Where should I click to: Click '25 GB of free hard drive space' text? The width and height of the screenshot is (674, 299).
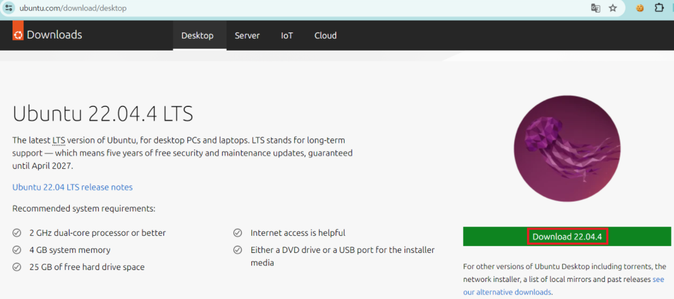coord(87,267)
